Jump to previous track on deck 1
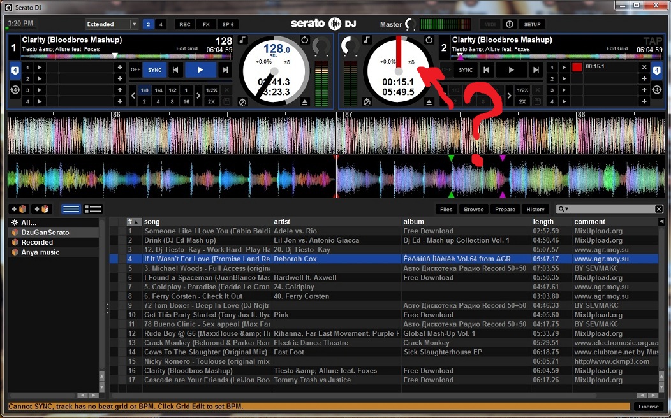671x418 pixels. pyautogui.click(x=175, y=69)
